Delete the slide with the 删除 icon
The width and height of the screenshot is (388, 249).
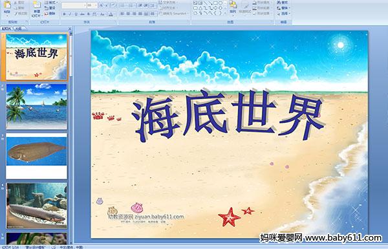pos(47,14)
